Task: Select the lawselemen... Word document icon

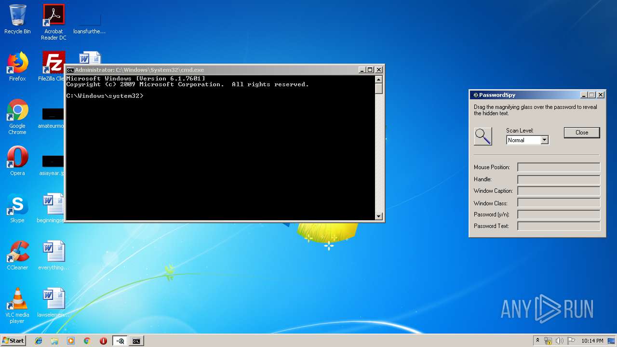Action: (x=54, y=303)
